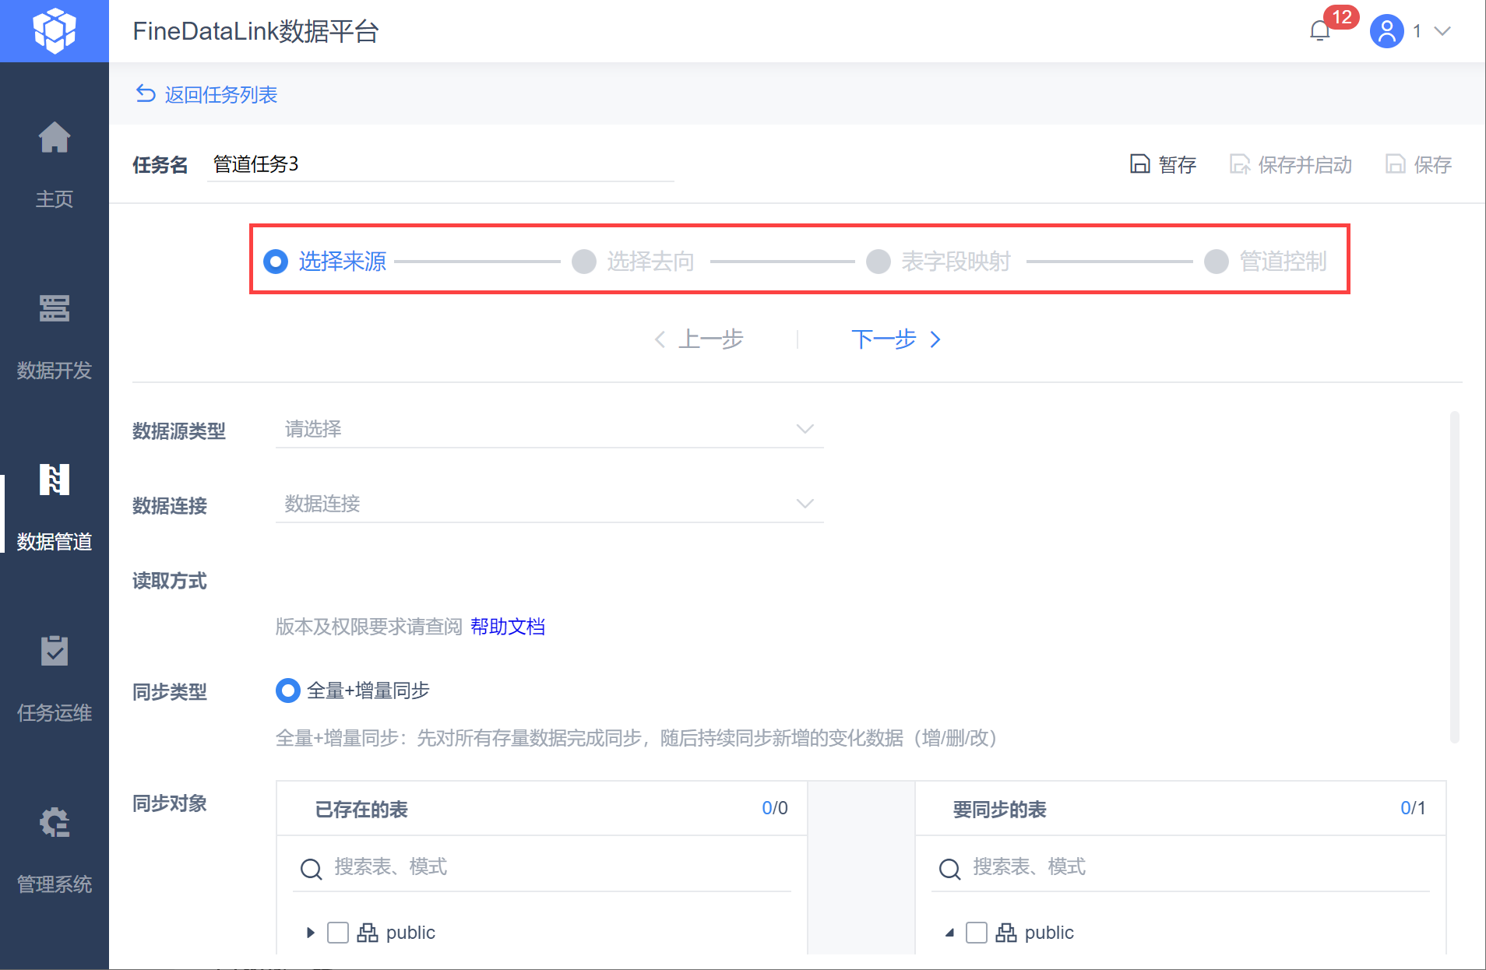Switch to the 选择去向 step label
Screen dimensions: 1486x970
point(651,262)
